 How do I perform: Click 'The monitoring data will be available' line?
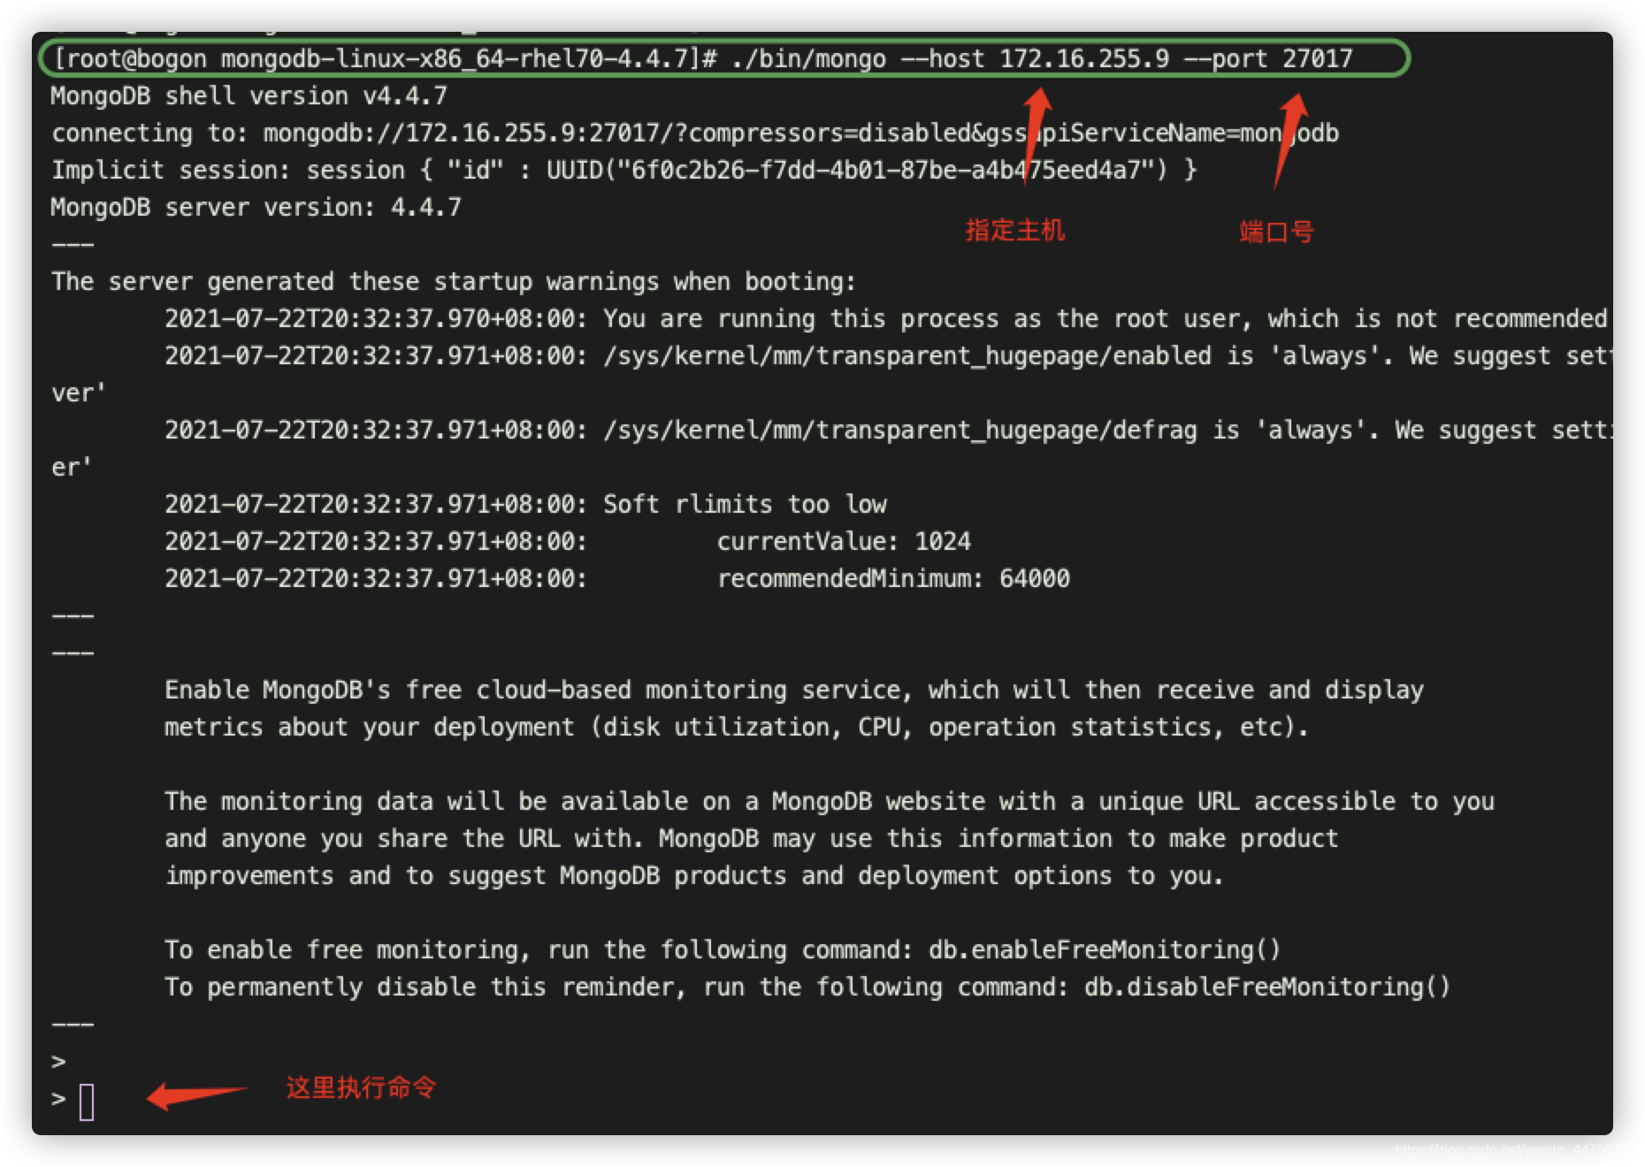(x=830, y=802)
